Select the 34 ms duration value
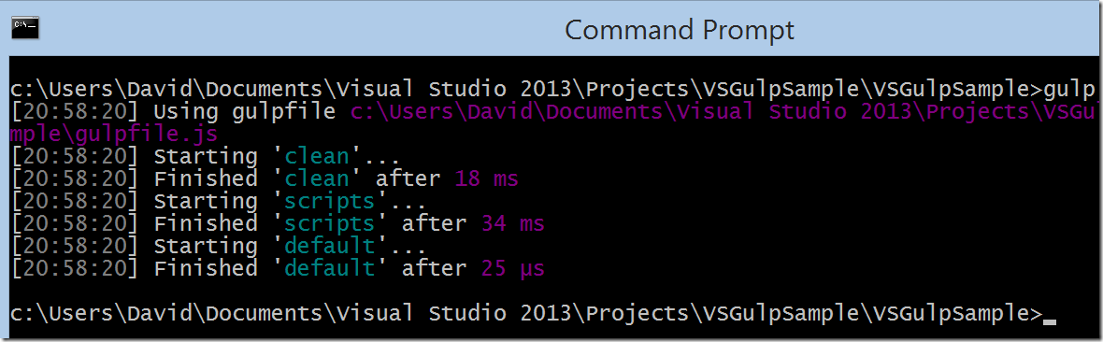 click(x=513, y=223)
